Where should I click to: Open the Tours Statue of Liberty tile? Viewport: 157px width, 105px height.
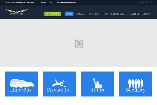(97, 84)
